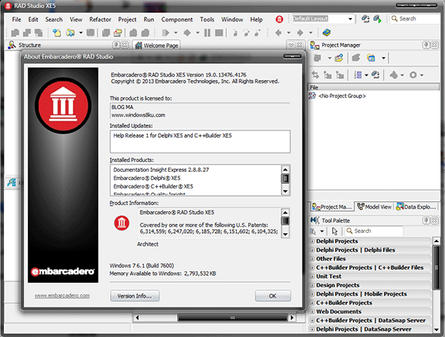Click the Open file toolbar icon
The width and height of the screenshot is (445, 337).
pyautogui.click(x=70, y=33)
